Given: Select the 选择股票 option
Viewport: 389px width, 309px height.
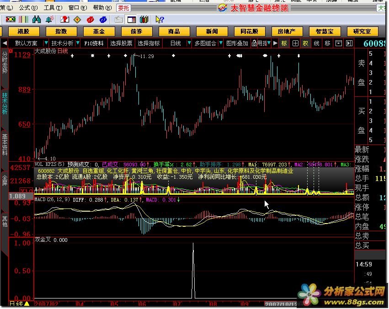Looking at the screenshot, I should (121, 43).
